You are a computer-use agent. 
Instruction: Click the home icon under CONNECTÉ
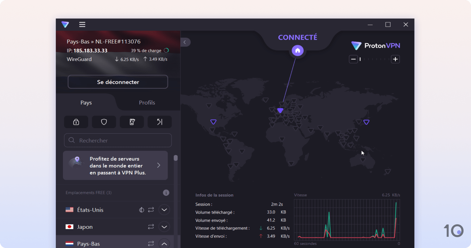pyautogui.click(x=297, y=50)
